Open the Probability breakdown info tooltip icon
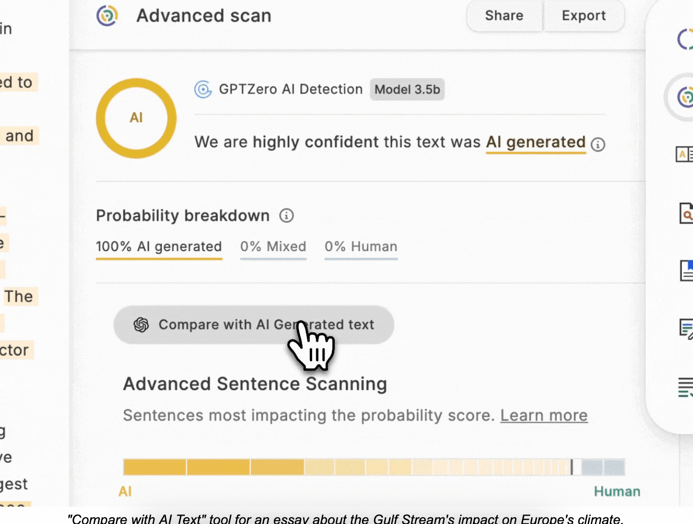Screen dimensions: 693x524 (287, 216)
